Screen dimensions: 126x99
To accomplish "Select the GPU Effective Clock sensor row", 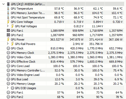I will [x=62, y=62].
